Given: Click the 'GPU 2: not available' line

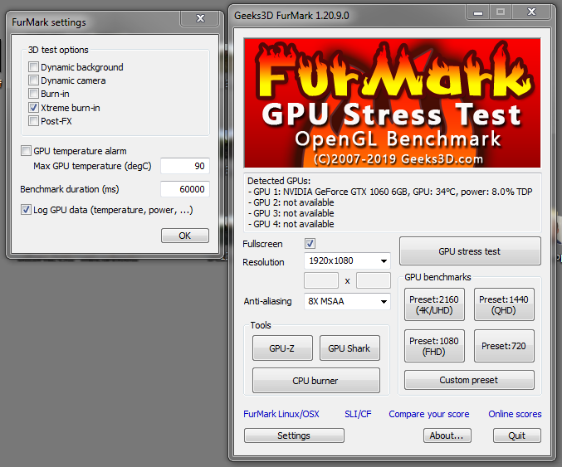Looking at the screenshot, I should (291, 202).
